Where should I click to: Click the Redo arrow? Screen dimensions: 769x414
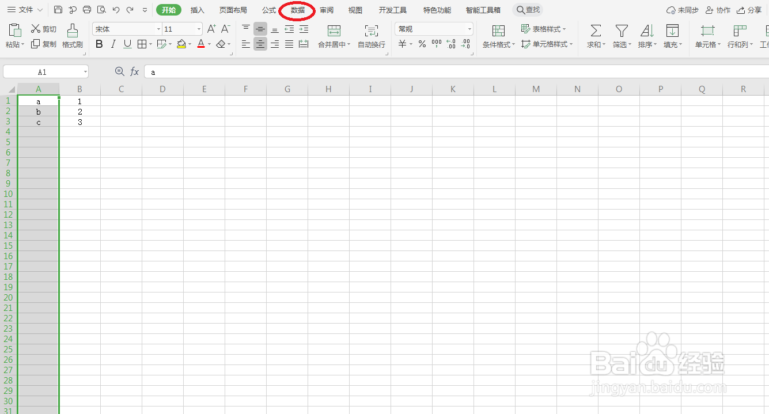point(130,10)
